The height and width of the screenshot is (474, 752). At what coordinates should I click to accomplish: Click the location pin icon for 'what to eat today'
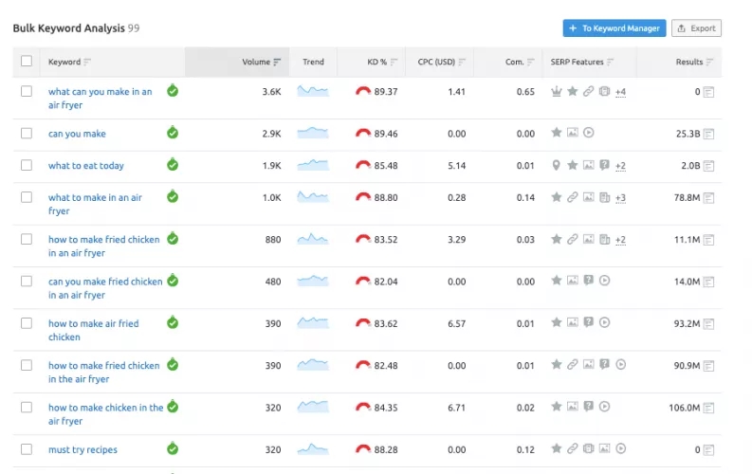557,165
